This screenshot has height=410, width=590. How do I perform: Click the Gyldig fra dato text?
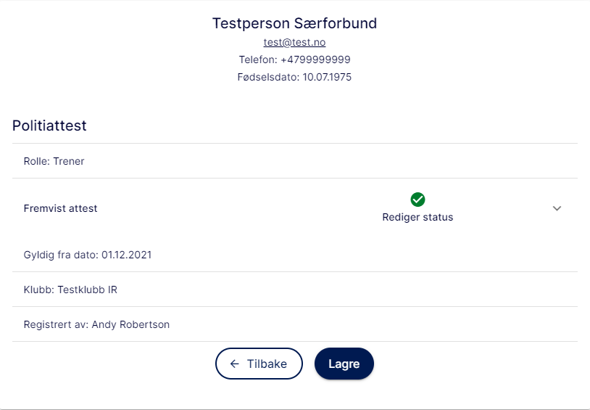point(87,255)
